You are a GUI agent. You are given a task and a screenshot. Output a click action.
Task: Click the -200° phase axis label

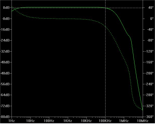click(149, 73)
